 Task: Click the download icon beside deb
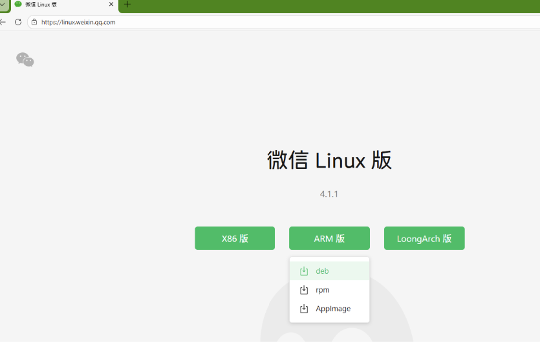(304, 271)
